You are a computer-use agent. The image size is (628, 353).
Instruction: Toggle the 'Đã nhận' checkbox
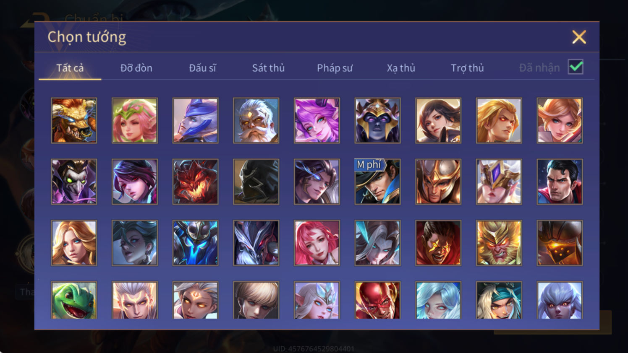576,67
